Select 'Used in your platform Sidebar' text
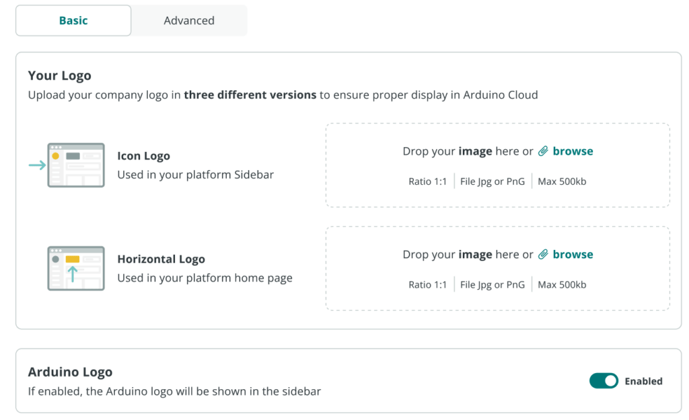689x420 pixels. pyautogui.click(x=196, y=175)
